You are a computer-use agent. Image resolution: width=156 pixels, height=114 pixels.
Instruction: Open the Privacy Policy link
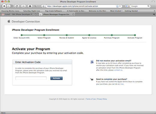coord(102,99)
